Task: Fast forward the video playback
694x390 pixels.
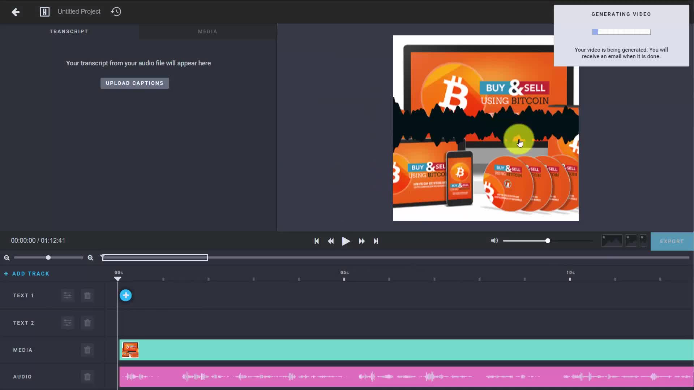Action: (x=361, y=241)
